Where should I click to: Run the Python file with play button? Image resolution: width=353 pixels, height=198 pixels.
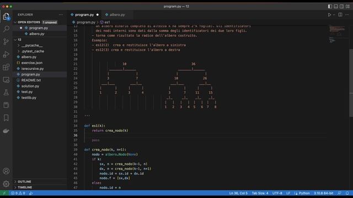329,15
